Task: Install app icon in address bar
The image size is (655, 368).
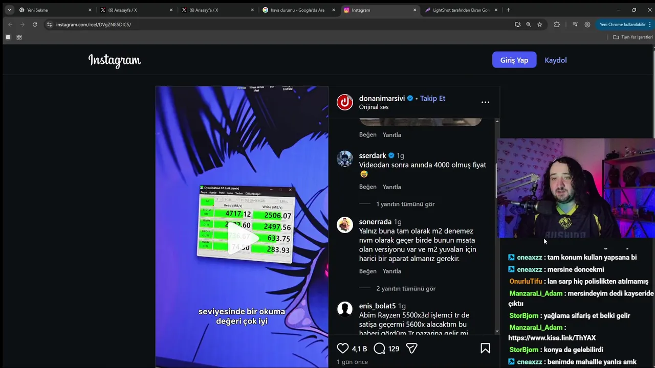Action: [x=517, y=25]
